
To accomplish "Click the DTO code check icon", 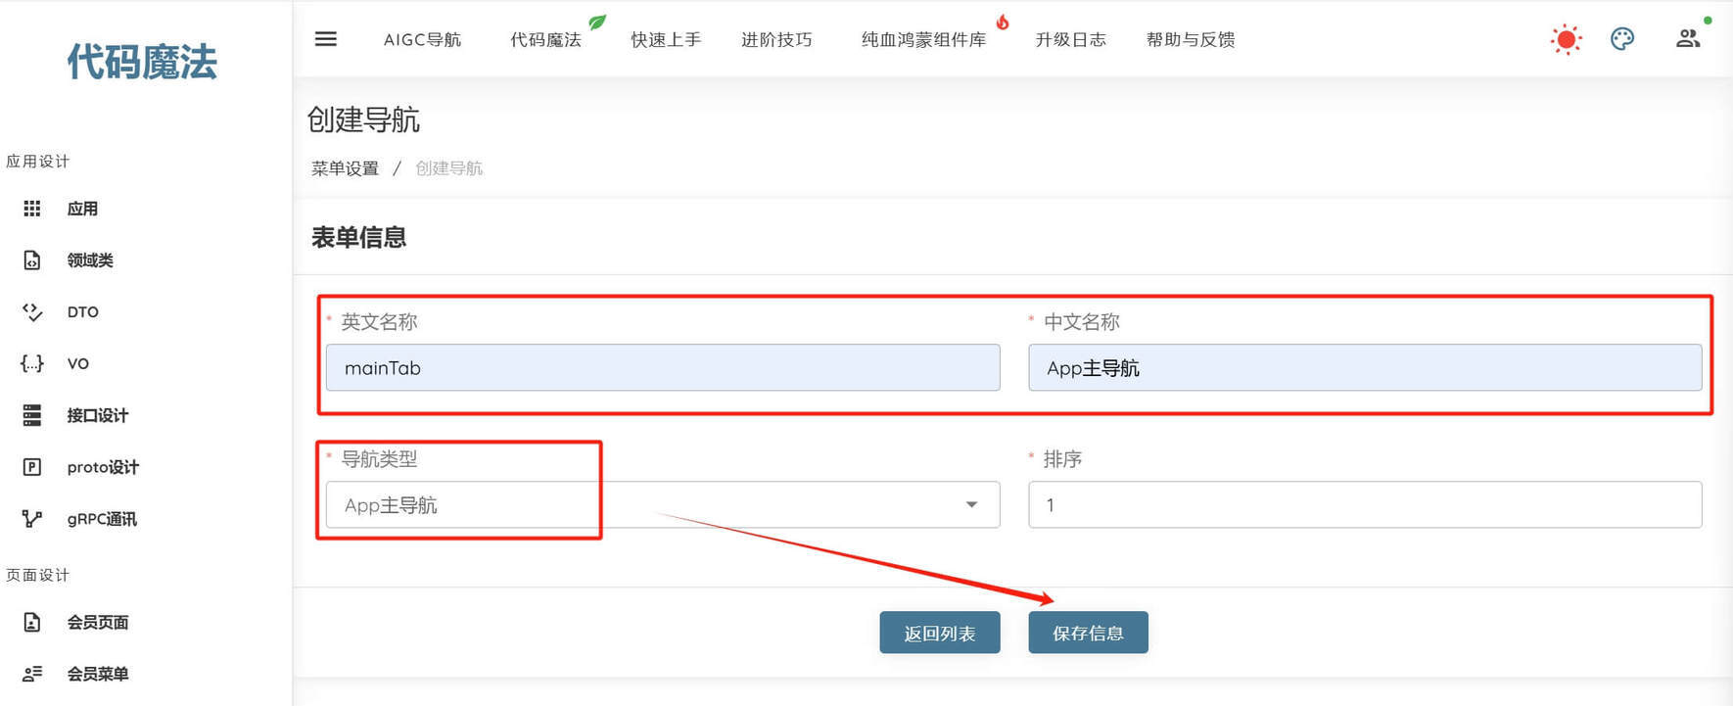I will [x=32, y=311].
